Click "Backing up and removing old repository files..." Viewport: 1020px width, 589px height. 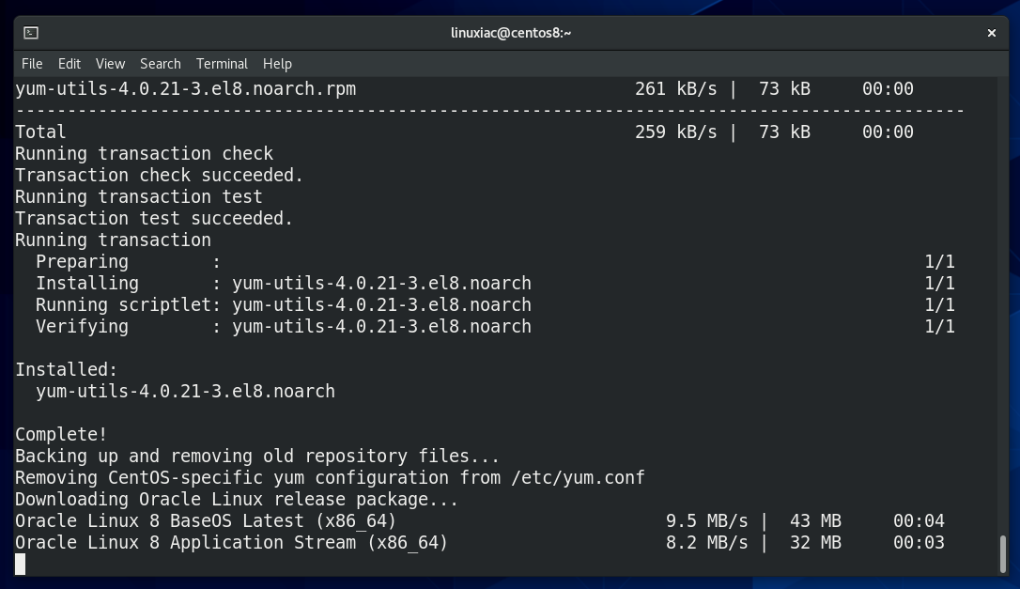(257, 456)
